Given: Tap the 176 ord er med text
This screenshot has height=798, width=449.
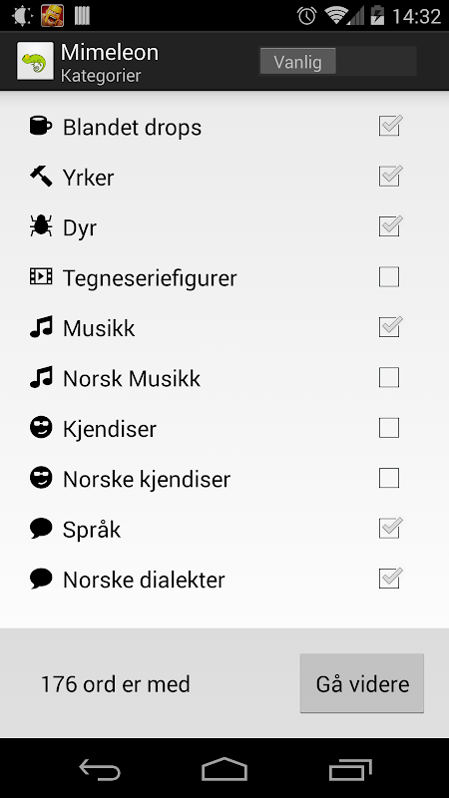Looking at the screenshot, I should 115,684.
